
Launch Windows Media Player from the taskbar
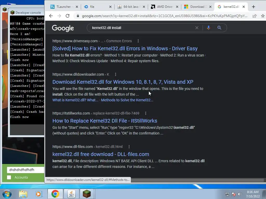[x=39, y=194]
